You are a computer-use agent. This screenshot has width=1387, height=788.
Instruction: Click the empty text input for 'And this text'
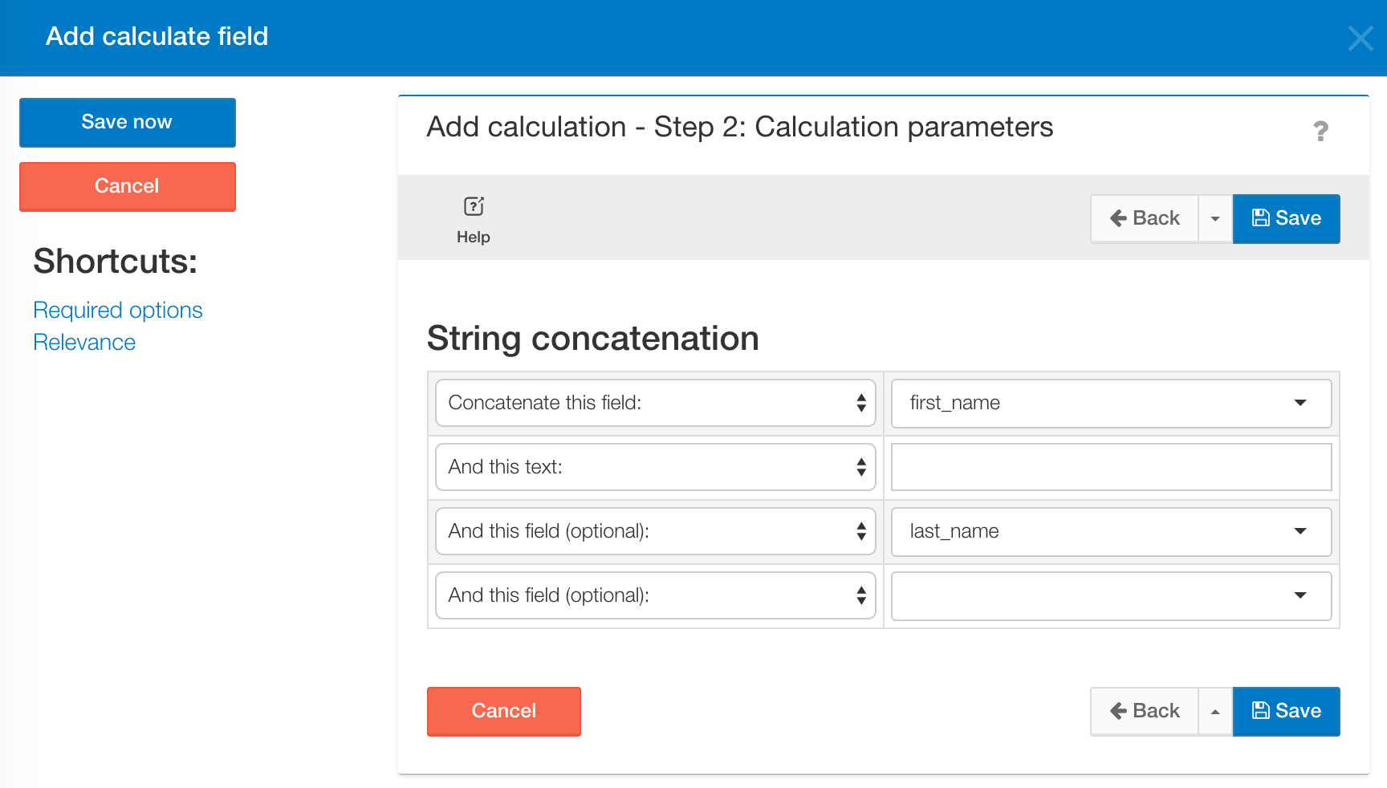pyautogui.click(x=1111, y=467)
